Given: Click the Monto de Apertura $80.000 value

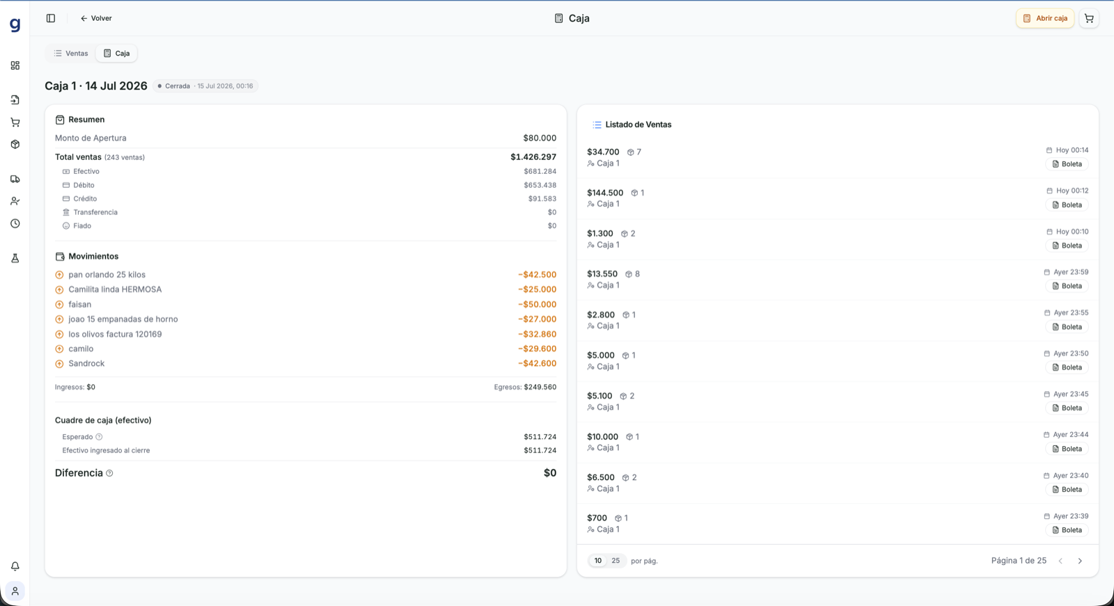Looking at the screenshot, I should coord(540,138).
